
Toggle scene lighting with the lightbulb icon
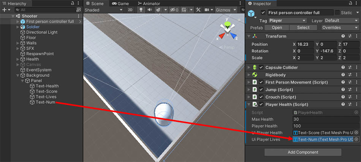click(141, 10)
